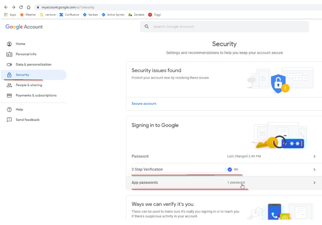Viewport: 322px width, 225px height.
Task: Click the Secure account link
Action: 144,104
